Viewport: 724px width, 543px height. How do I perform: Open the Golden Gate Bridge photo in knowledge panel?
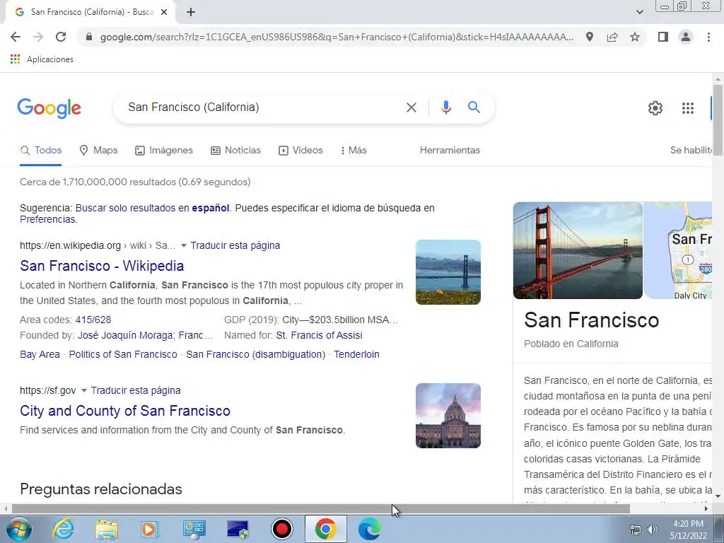pyautogui.click(x=578, y=251)
